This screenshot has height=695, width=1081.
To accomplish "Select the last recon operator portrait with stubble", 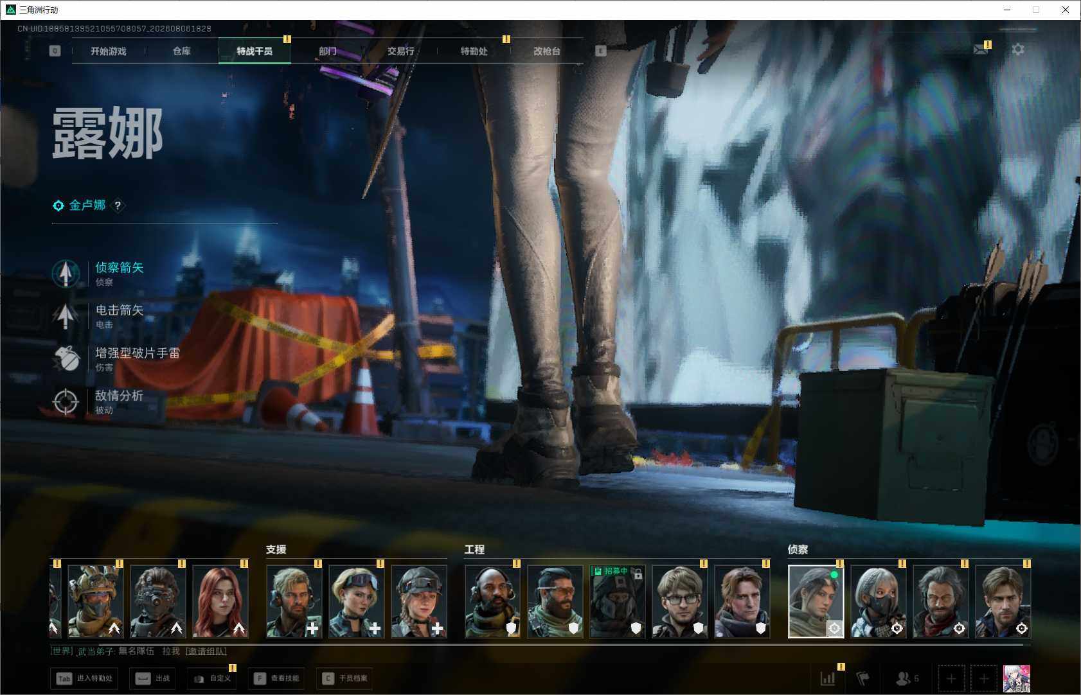I will click(1003, 601).
